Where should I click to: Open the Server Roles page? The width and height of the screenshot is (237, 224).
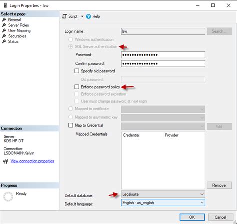(18, 25)
